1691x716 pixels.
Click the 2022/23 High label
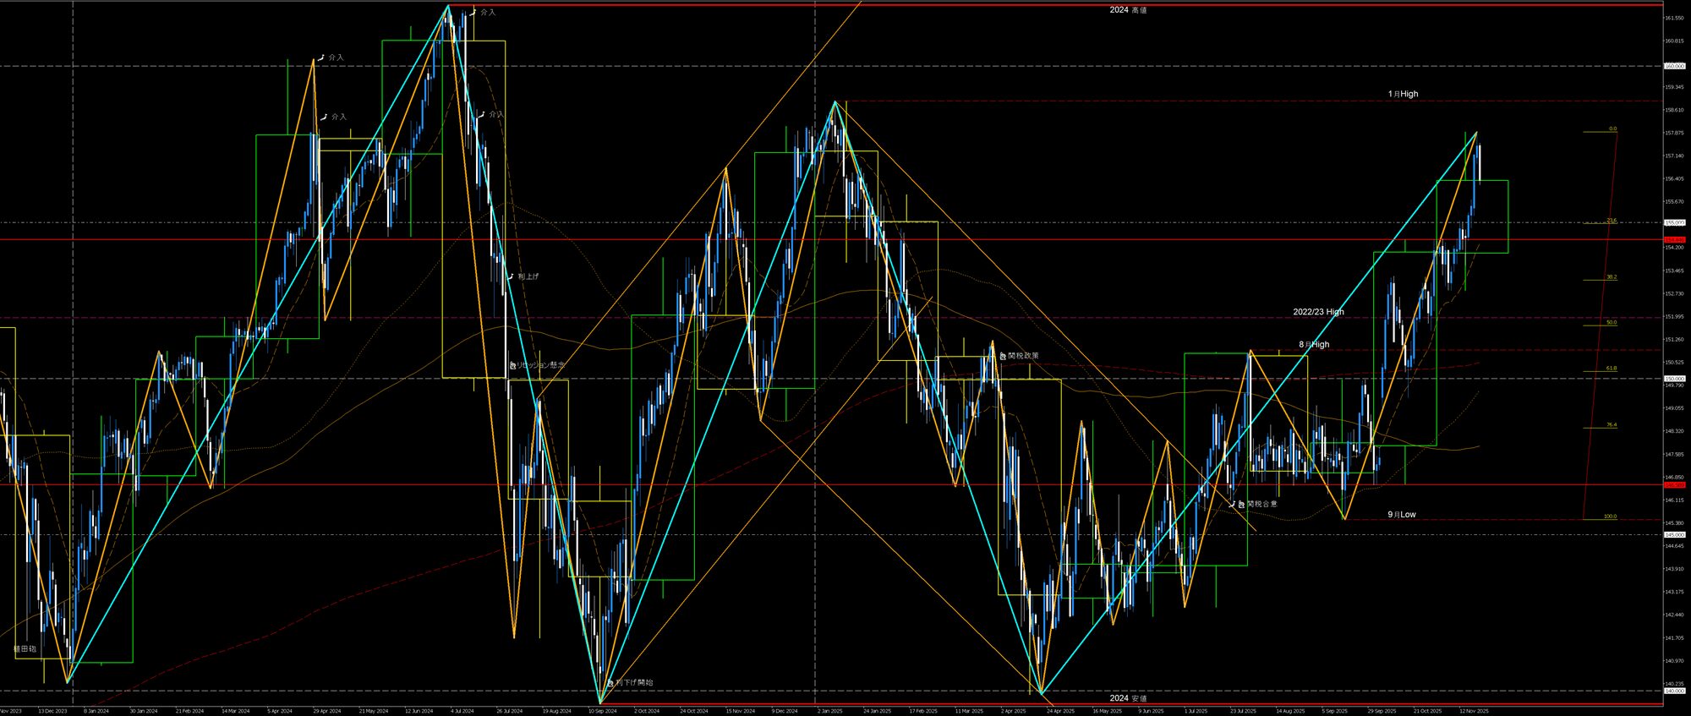click(x=1318, y=312)
